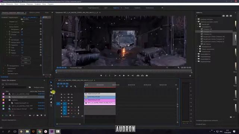Screen dimensions: 239x134
Task: Click the third filter icon in Effects panel
Action: tap(231, 16)
